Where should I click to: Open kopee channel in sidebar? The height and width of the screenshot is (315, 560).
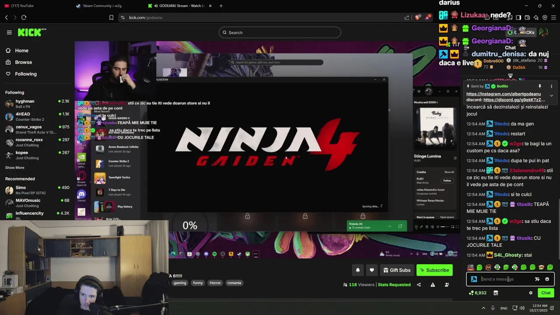[37, 155]
